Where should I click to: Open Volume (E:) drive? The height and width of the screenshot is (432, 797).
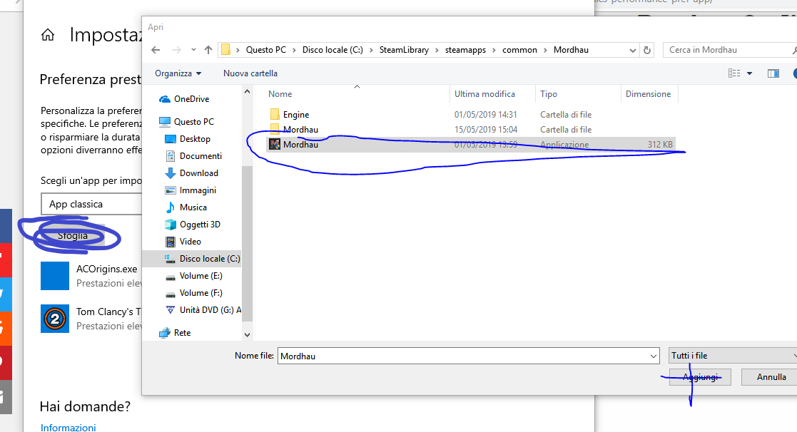(x=200, y=276)
